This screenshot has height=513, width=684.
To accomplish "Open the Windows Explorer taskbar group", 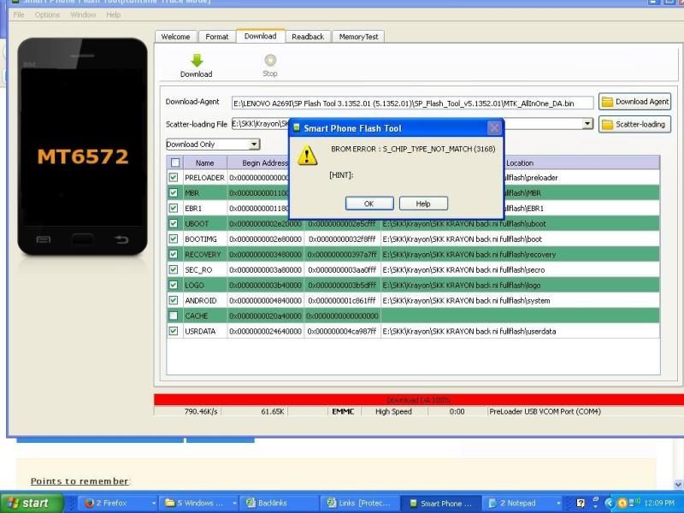I will pyautogui.click(x=198, y=503).
